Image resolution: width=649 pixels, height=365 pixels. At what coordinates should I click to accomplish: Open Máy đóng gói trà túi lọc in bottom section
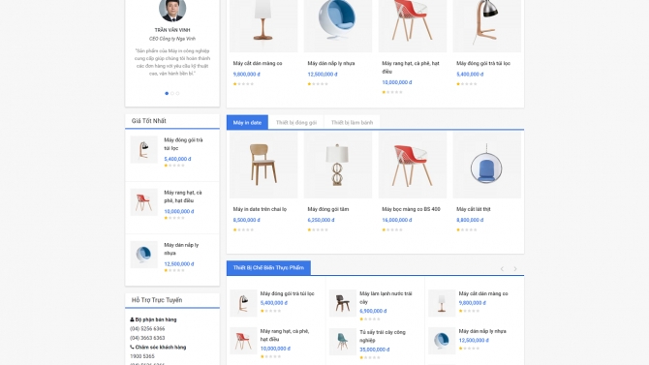pos(288,293)
